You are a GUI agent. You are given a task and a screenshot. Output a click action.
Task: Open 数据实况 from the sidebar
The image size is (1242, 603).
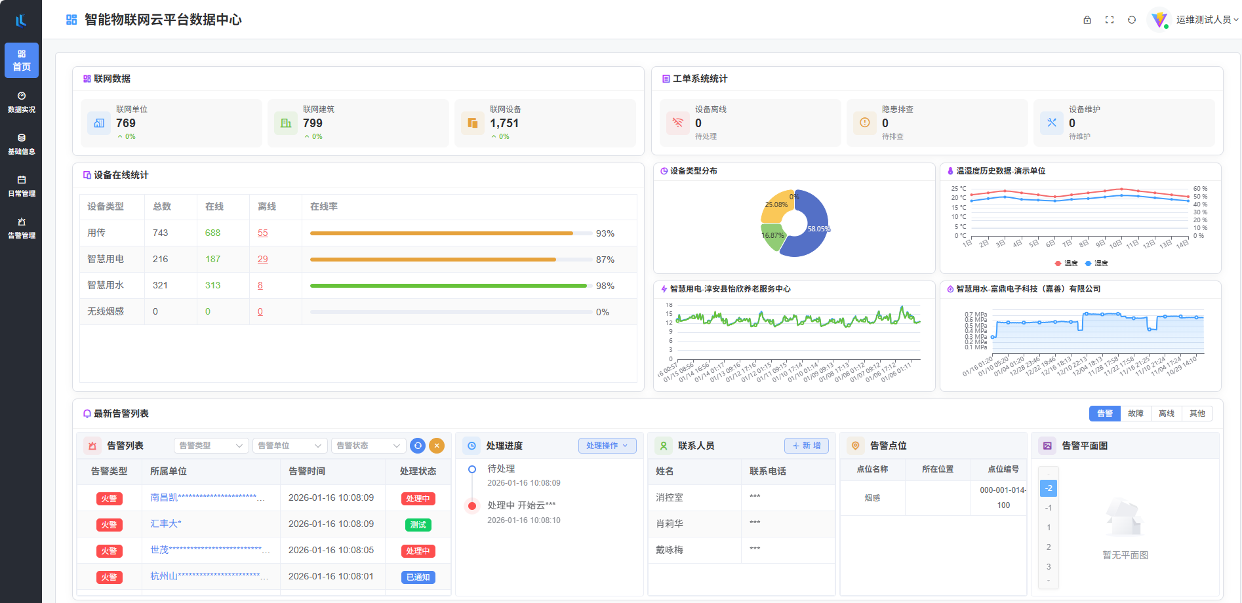22,102
